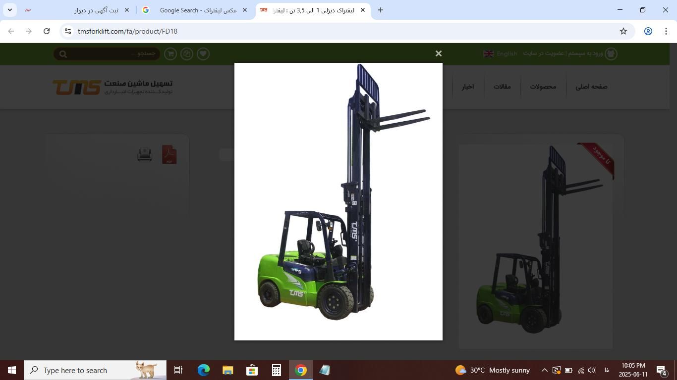677x380 pixels.
Task: Click the battery tray icon
Action: click(568, 370)
